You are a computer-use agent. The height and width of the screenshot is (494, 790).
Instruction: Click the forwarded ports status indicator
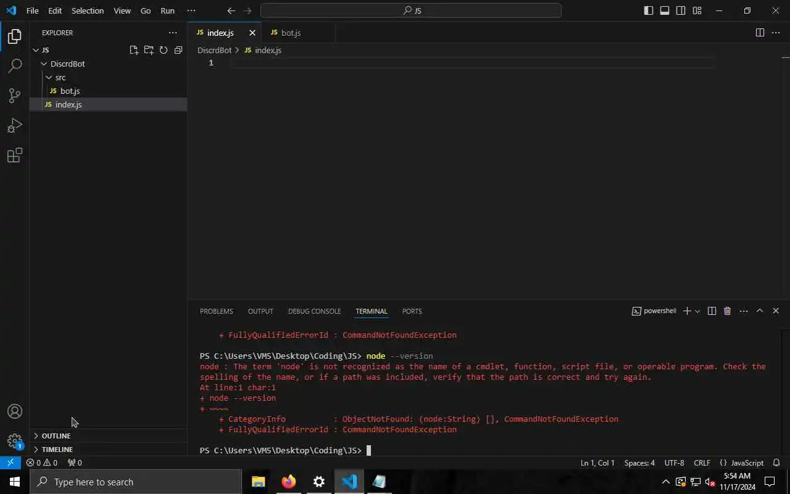coord(75,463)
